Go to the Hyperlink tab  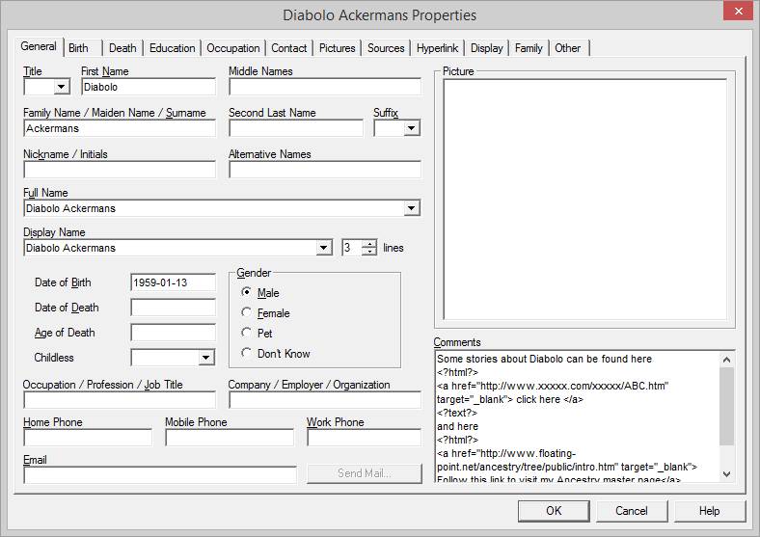click(437, 48)
